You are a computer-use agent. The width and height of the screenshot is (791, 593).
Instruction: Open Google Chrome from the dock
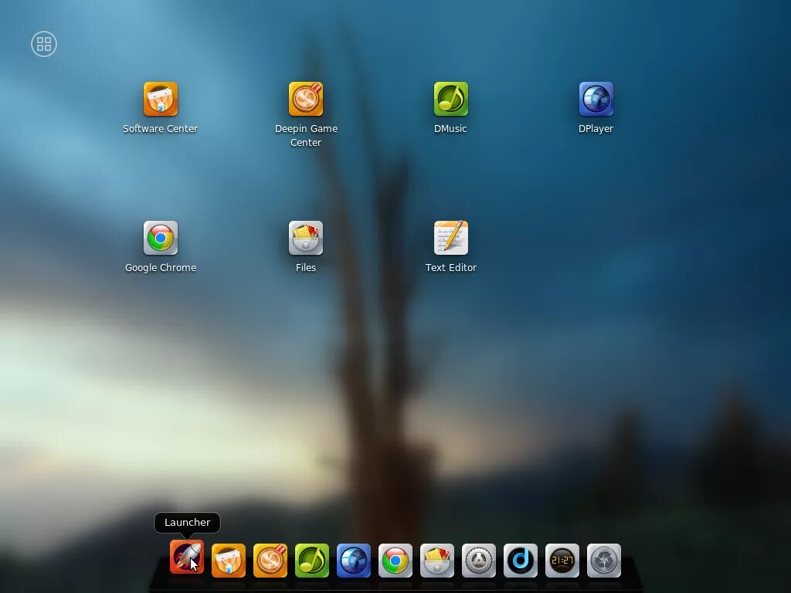click(395, 561)
